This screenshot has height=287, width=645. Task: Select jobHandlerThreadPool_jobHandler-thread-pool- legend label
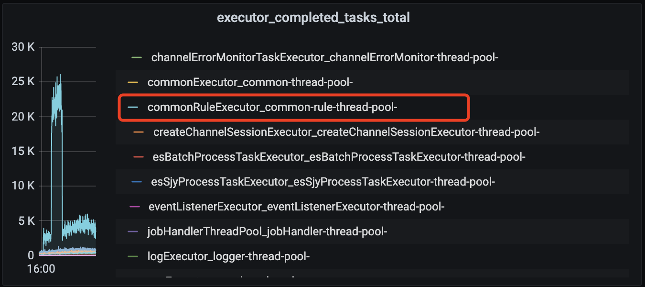tap(267, 232)
